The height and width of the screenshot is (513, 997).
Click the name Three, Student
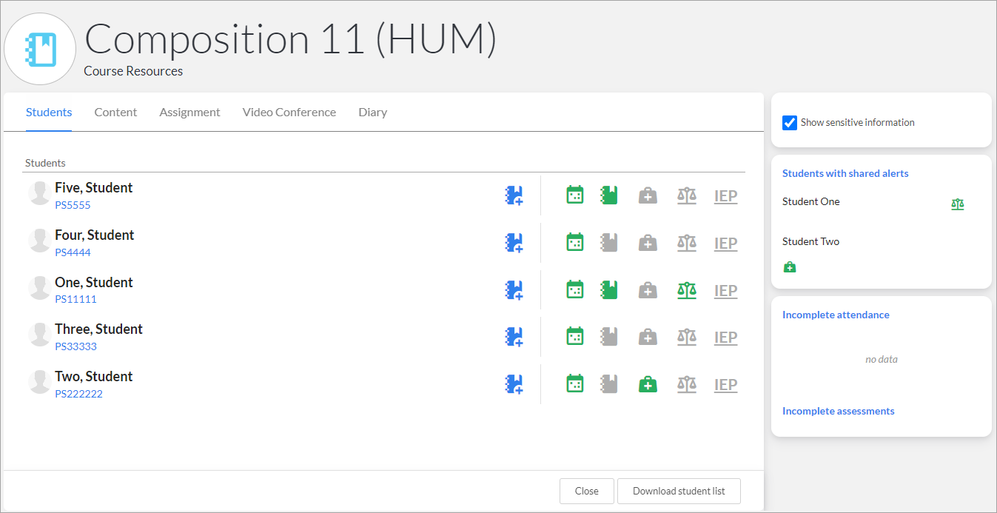pos(98,329)
